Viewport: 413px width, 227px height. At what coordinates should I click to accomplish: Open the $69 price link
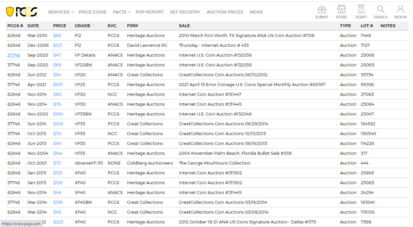(57, 65)
